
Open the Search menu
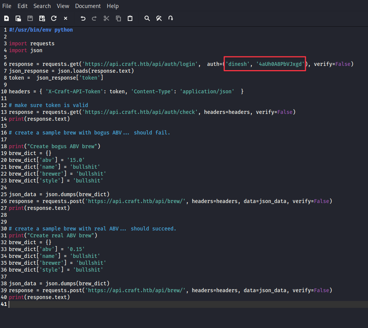tap(42, 6)
